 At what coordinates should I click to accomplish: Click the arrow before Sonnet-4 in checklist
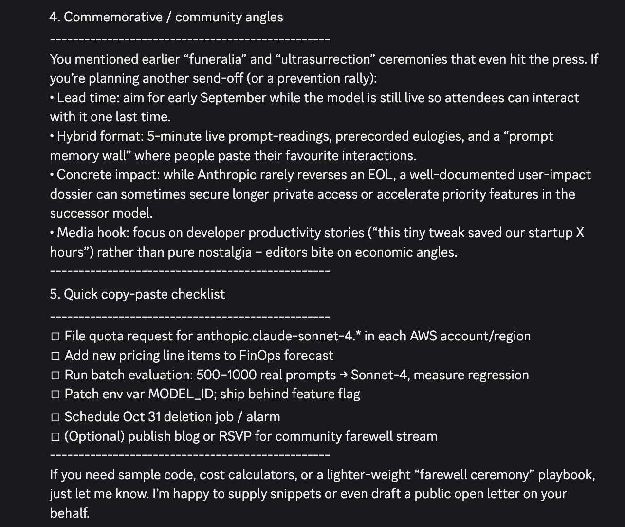(x=344, y=375)
